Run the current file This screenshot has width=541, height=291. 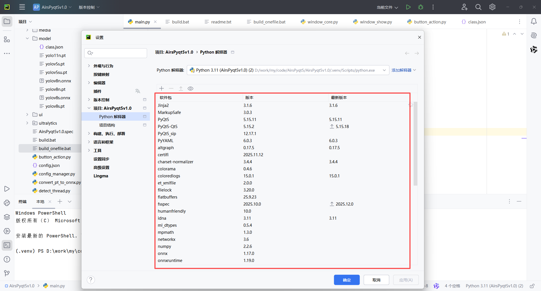[x=408, y=7]
